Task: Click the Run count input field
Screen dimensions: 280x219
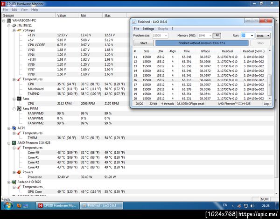Action: [x=245, y=35]
